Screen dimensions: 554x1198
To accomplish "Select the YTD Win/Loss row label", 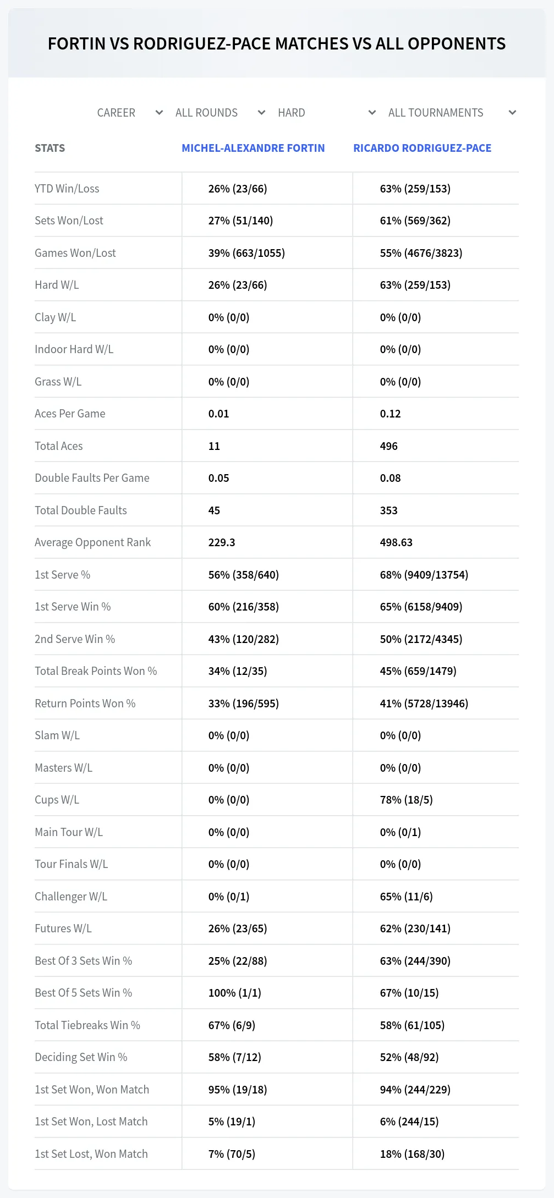I will [x=67, y=189].
